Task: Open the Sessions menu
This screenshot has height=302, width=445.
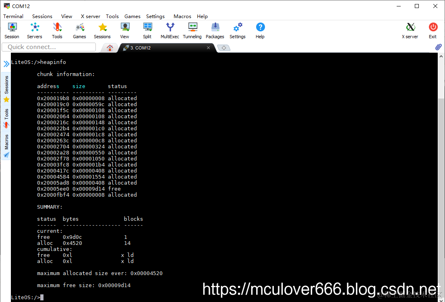Action: tap(42, 16)
